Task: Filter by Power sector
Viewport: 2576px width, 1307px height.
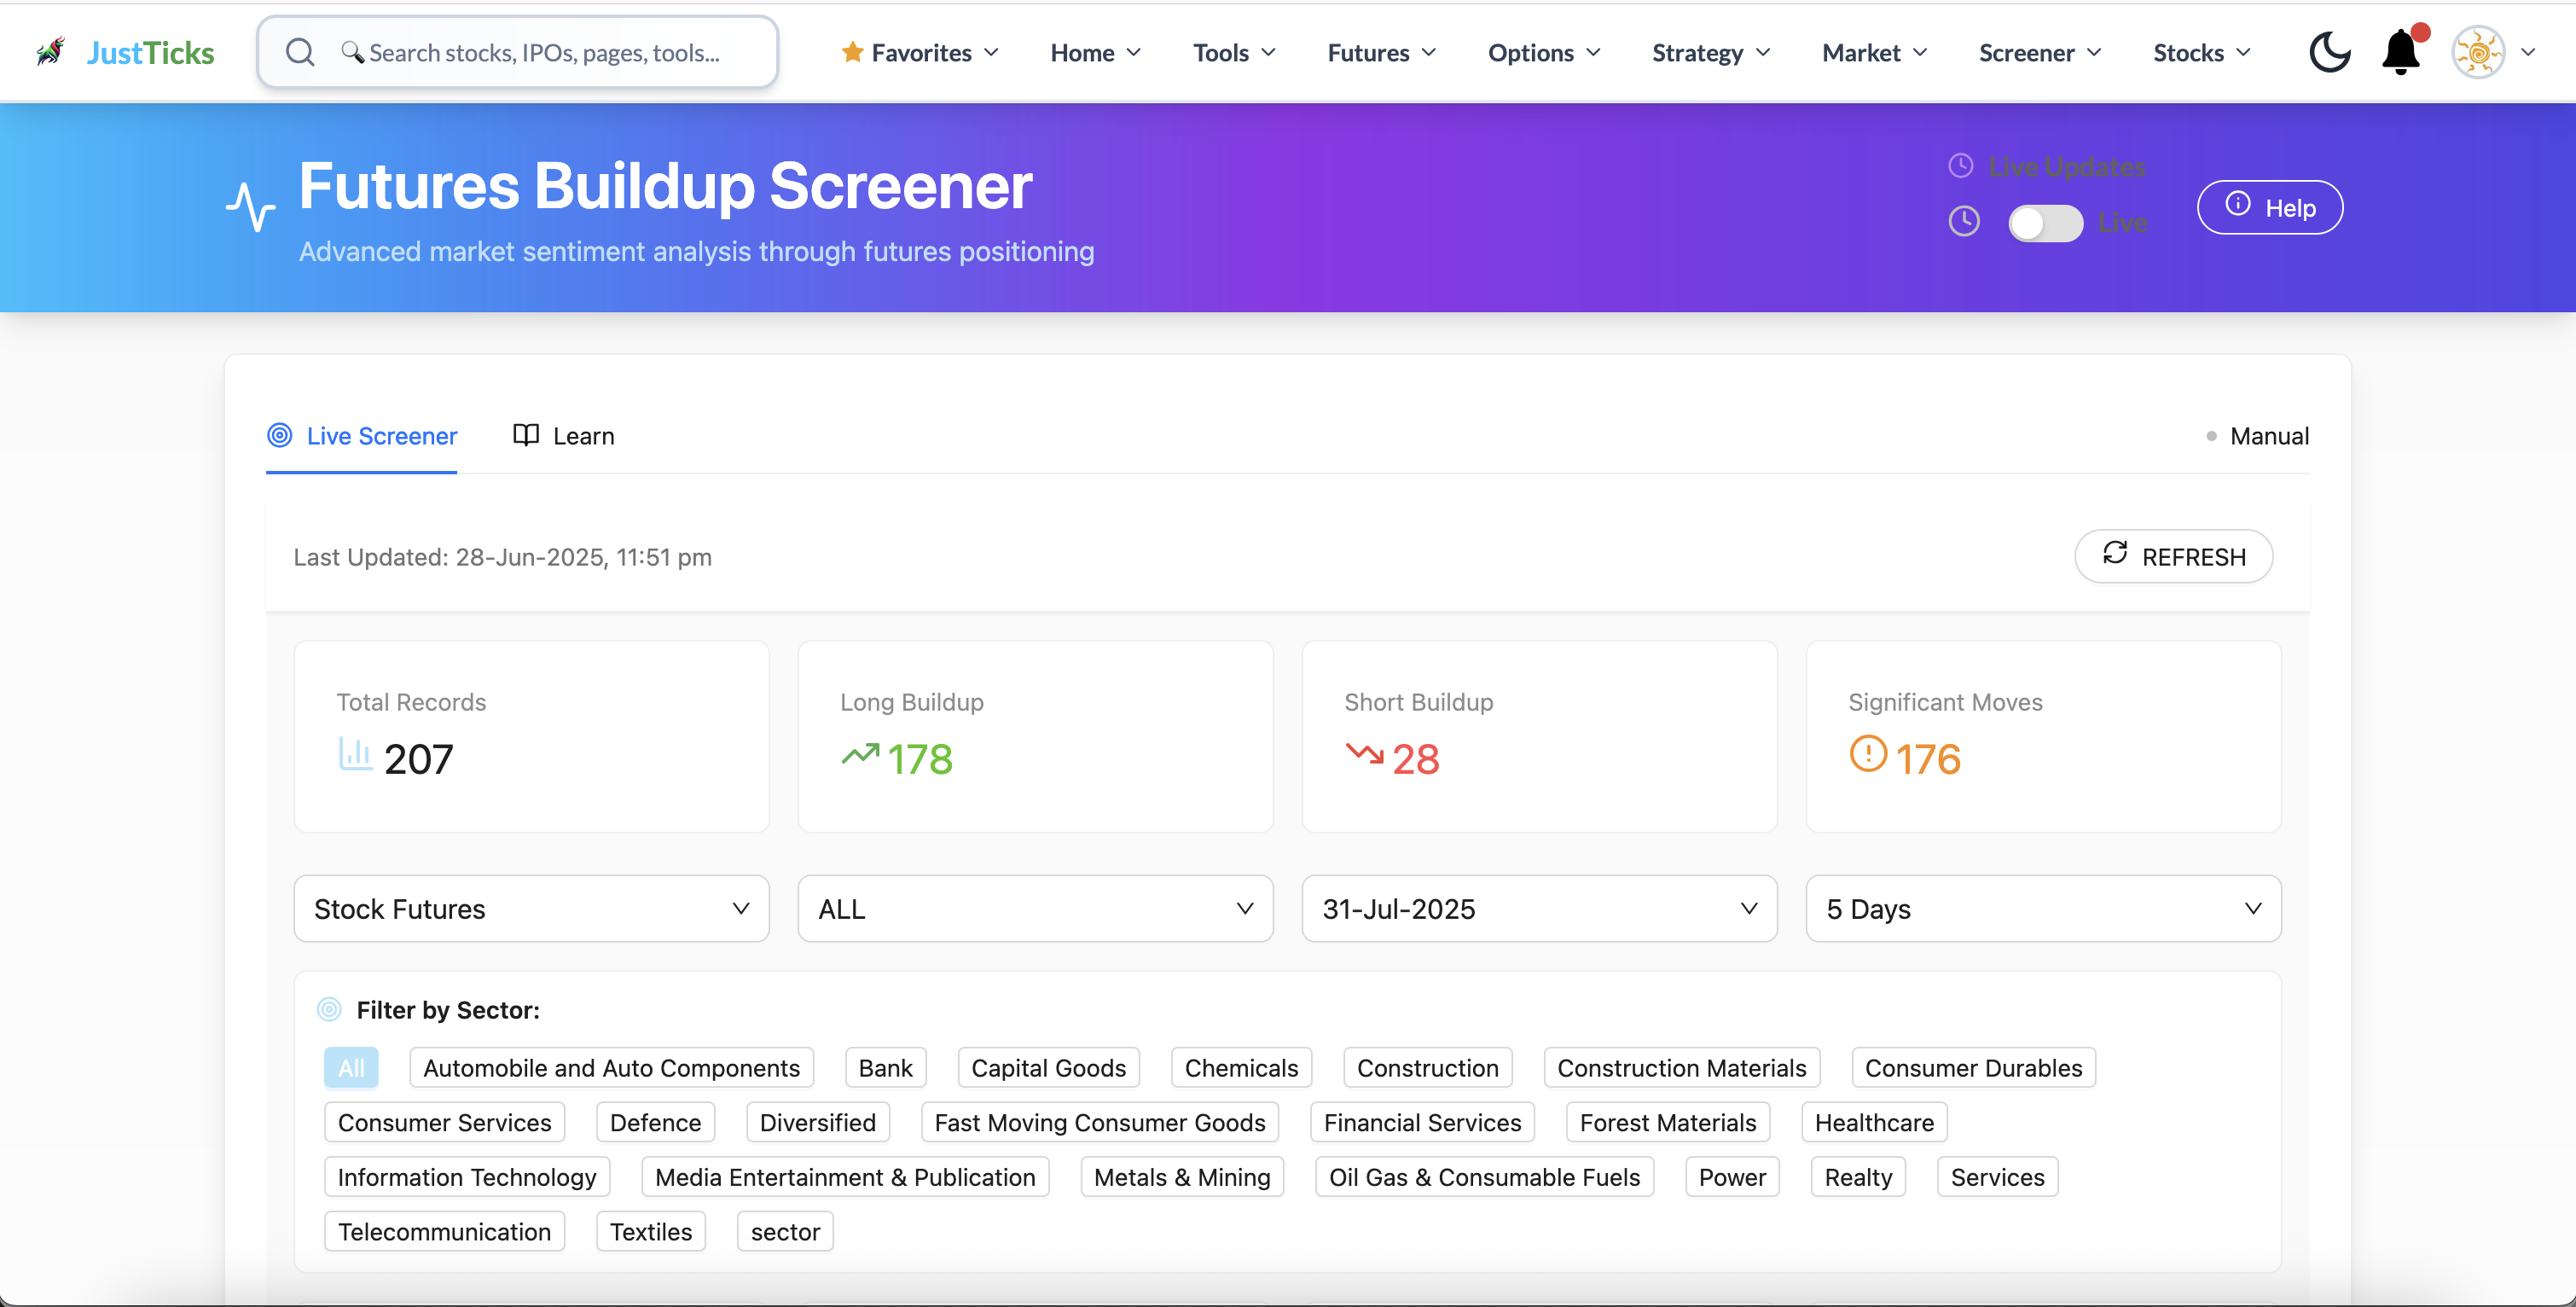Action: pyautogui.click(x=1732, y=1177)
